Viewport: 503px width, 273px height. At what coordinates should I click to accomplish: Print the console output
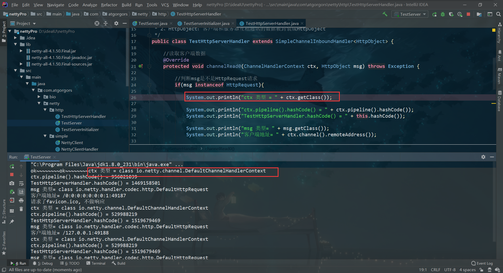coord(21,200)
